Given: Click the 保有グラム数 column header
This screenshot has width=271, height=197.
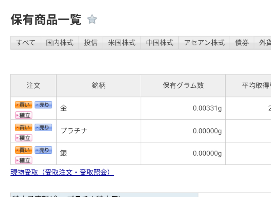Looking at the screenshot, I should click(x=183, y=86).
